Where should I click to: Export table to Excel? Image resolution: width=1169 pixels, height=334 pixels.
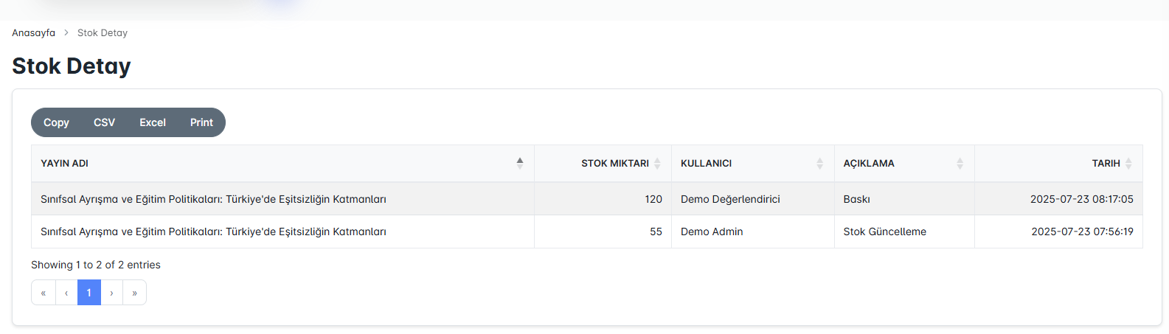153,122
